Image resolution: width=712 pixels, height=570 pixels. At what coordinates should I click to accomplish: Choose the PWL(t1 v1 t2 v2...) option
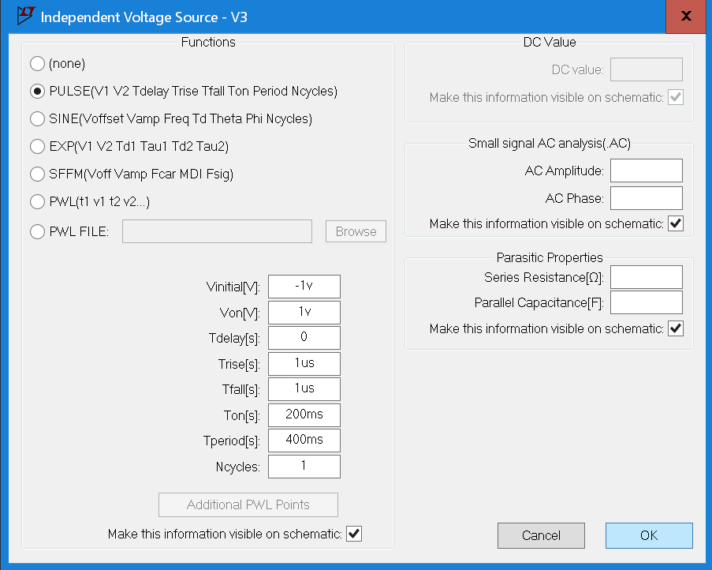(x=37, y=202)
